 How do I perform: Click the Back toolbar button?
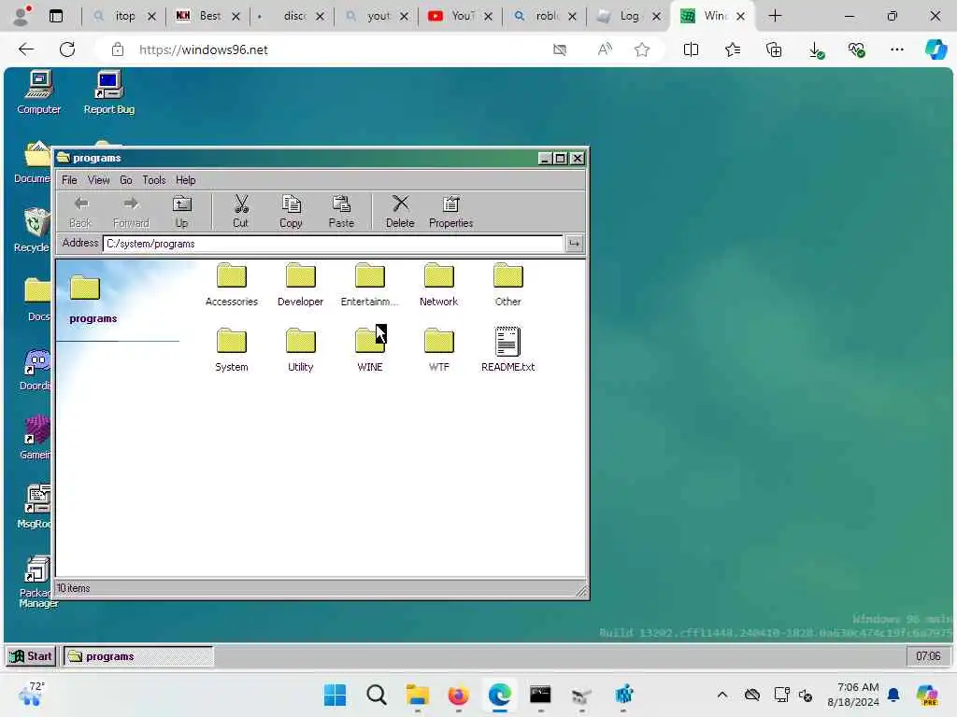(x=80, y=212)
